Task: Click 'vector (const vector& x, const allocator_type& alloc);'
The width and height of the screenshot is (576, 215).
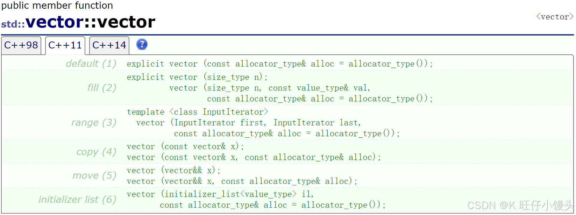Action: click(254, 157)
